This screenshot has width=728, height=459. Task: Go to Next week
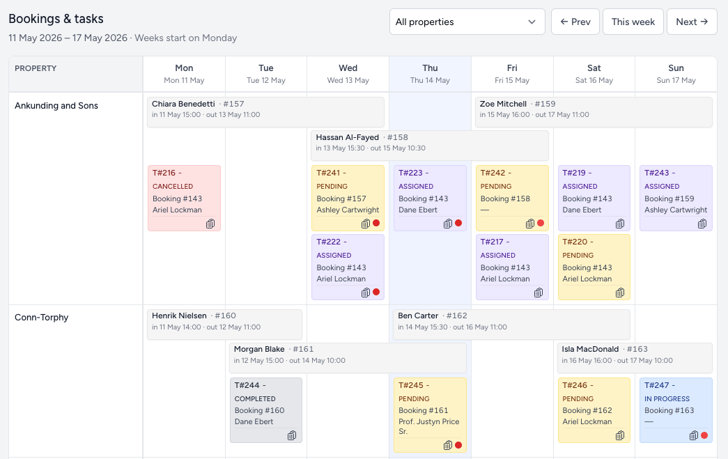692,22
